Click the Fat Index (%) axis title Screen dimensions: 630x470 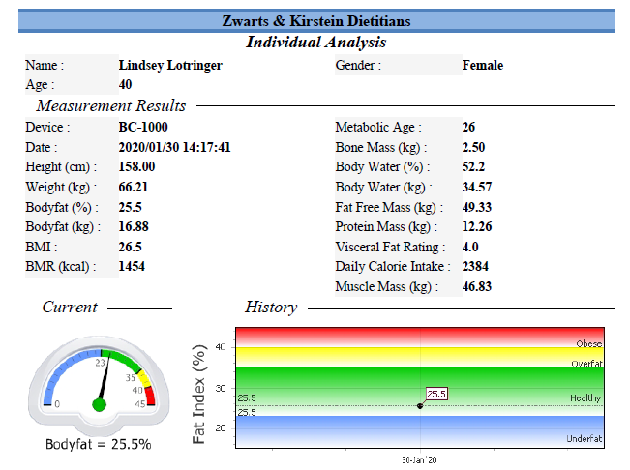pyautogui.click(x=199, y=394)
